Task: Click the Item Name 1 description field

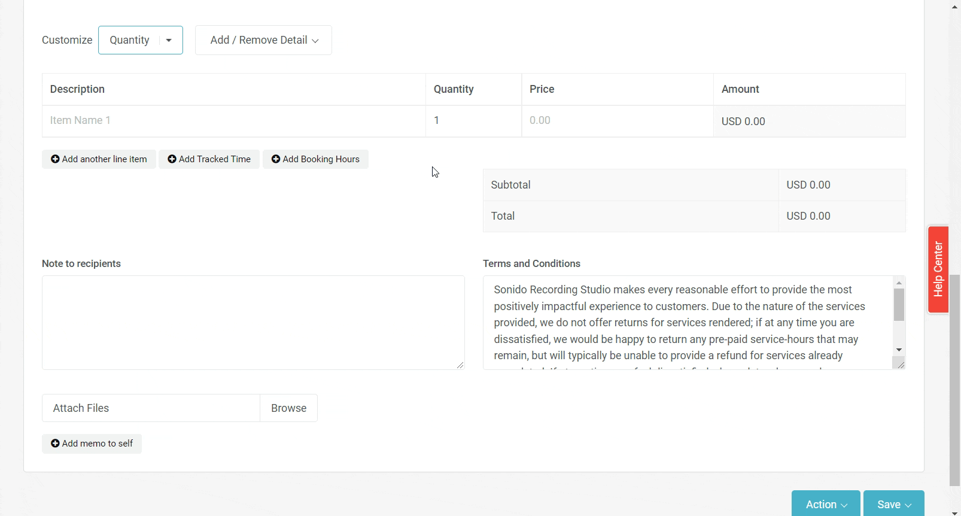Action: (233, 121)
